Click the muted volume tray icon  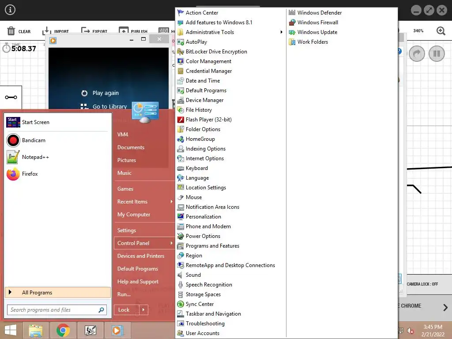coord(411,331)
